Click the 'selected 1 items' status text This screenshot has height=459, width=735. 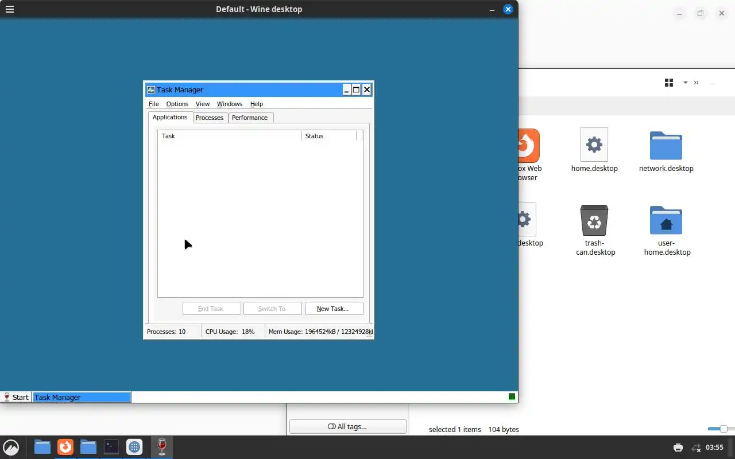[455, 429]
